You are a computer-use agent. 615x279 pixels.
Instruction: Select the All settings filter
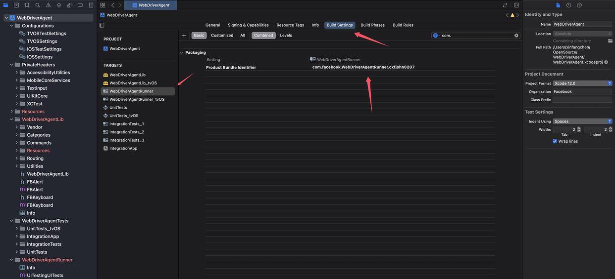coord(243,36)
